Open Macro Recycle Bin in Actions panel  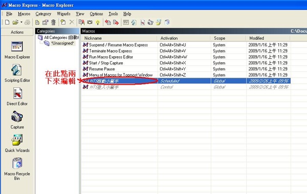coord(17,169)
